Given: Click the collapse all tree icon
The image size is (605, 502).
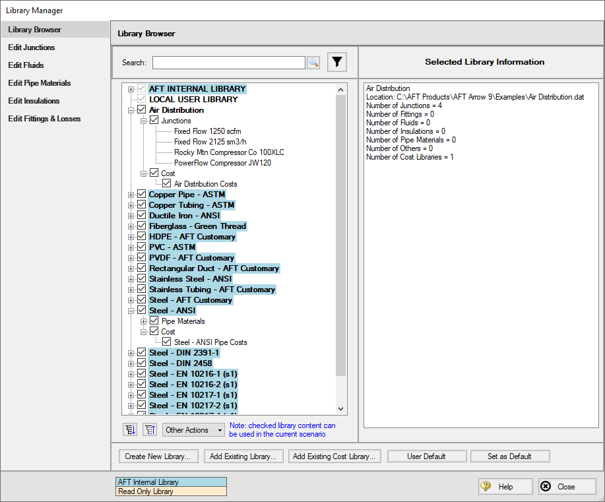Looking at the screenshot, I should 149,429.
